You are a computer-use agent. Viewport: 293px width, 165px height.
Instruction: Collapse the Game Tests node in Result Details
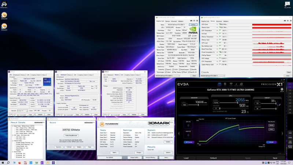(x=13, y=126)
